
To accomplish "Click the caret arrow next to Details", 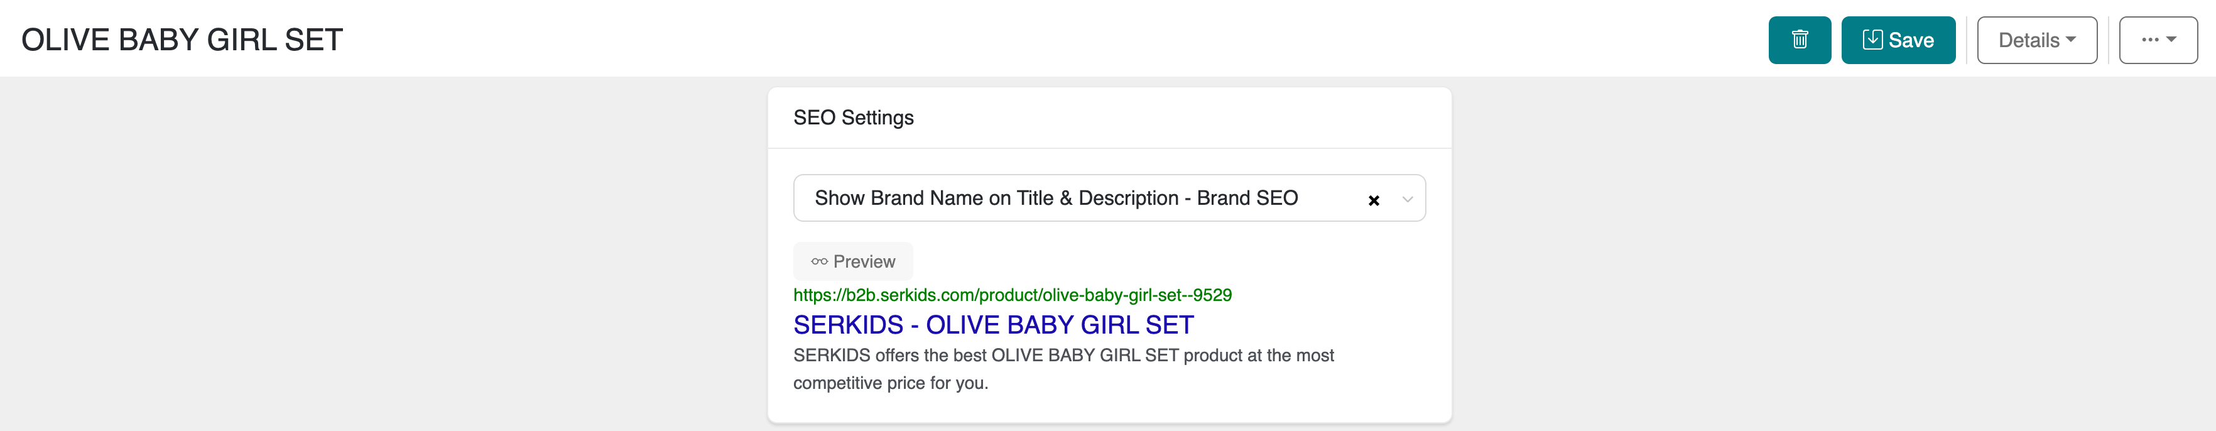I will click(2071, 40).
